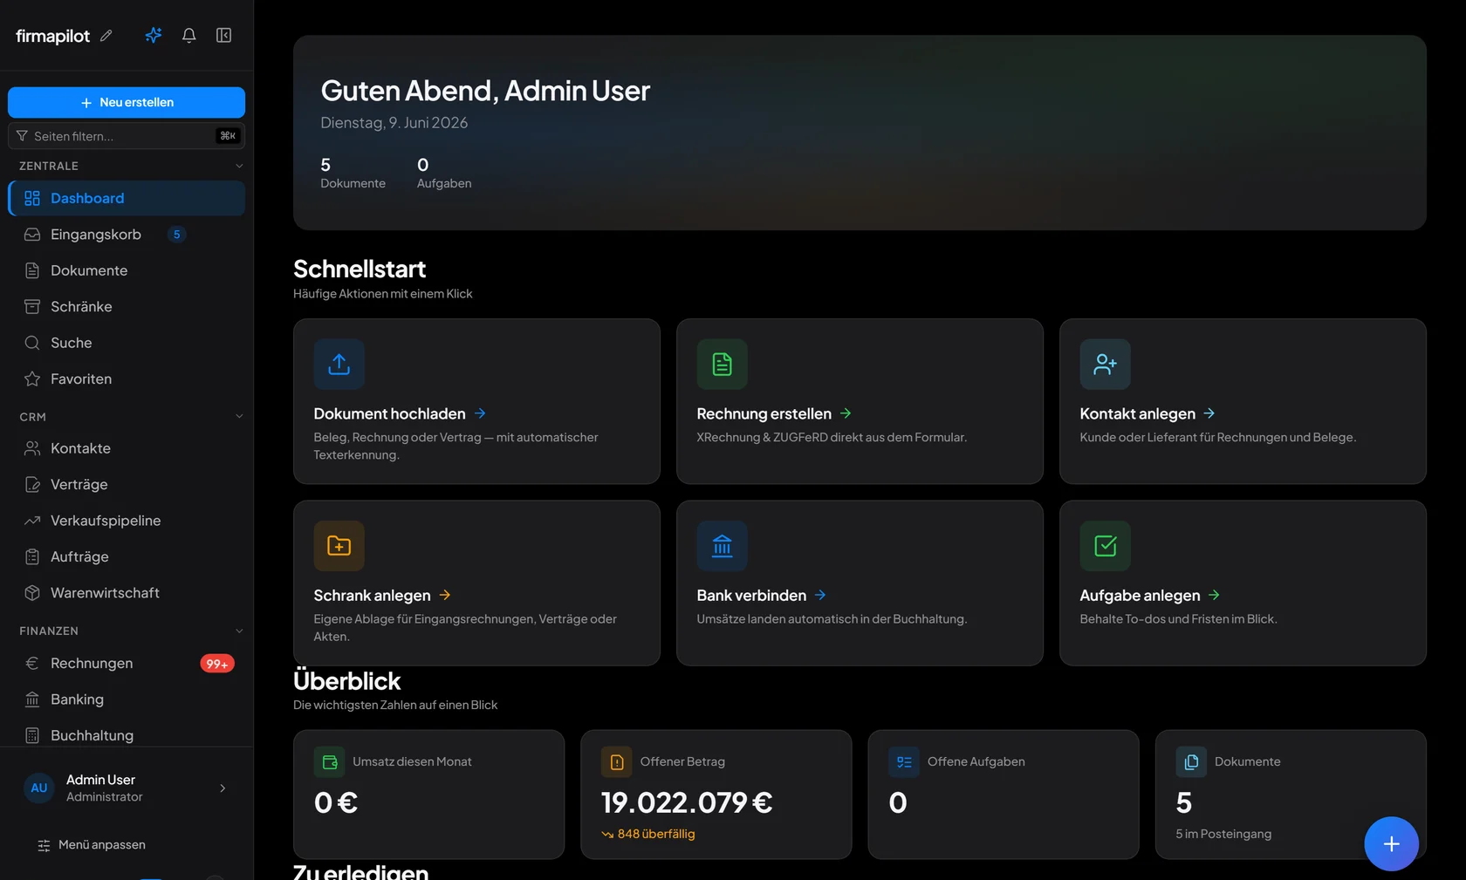1466x880 pixels.
Task: Click Menü anpassen
Action: [x=92, y=844]
